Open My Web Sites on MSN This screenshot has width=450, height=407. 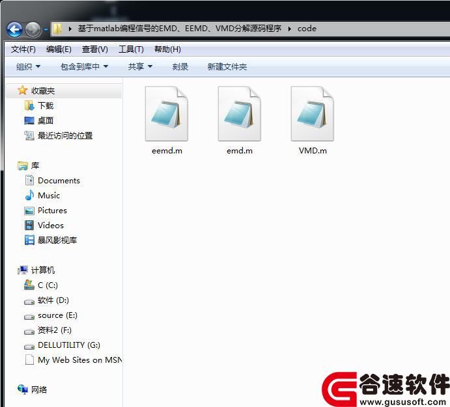[x=80, y=360]
